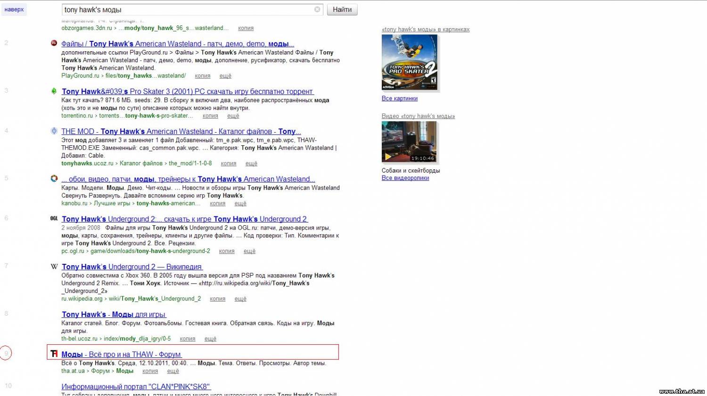707x396 pixels.
Task: Click the Собаки и скейтборды video caption
Action: point(411,171)
